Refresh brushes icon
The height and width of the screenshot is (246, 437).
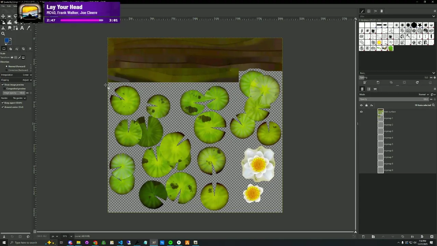point(417,82)
